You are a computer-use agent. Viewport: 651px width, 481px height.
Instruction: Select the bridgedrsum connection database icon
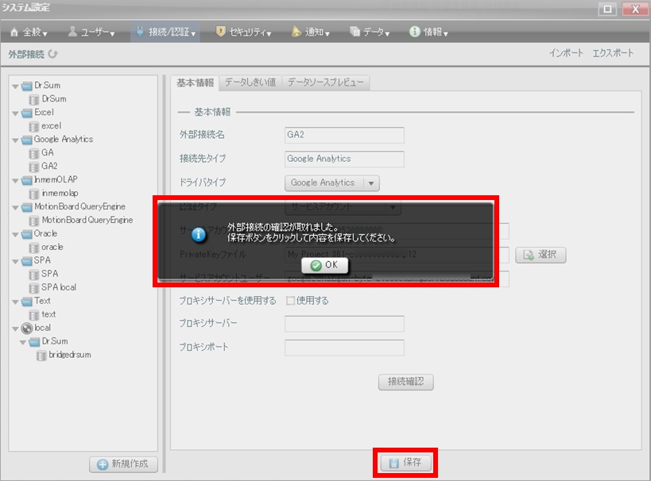click(41, 356)
